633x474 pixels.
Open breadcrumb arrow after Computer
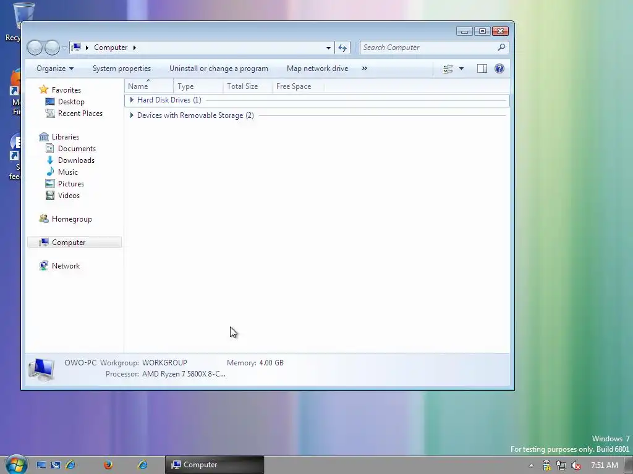(x=134, y=48)
